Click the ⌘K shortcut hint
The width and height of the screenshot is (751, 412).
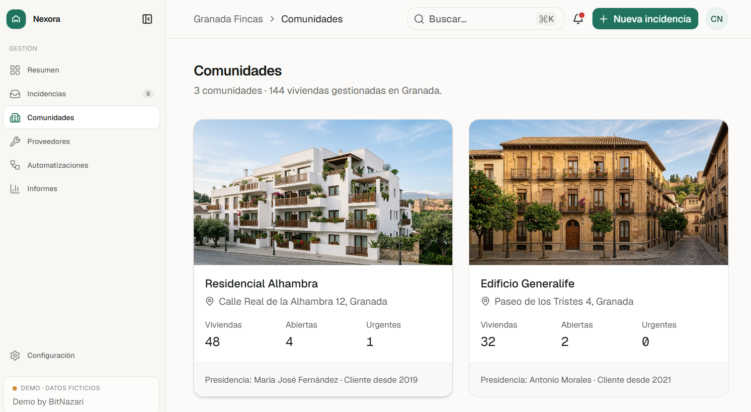click(x=546, y=19)
